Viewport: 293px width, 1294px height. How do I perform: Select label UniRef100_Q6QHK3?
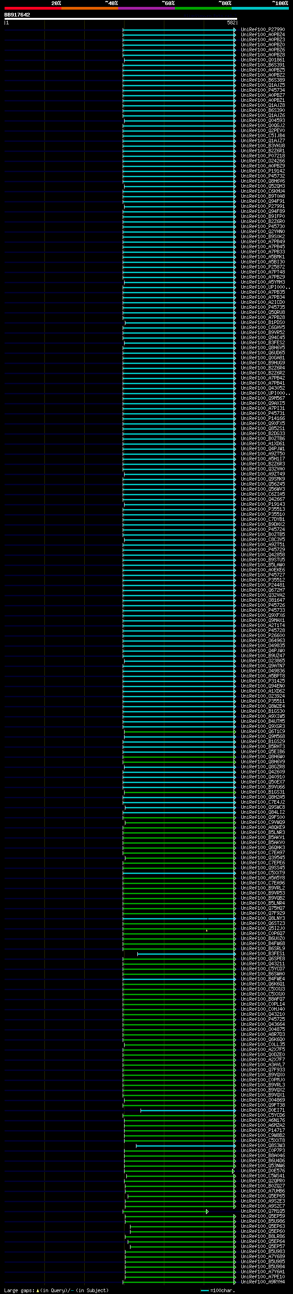(263, 847)
